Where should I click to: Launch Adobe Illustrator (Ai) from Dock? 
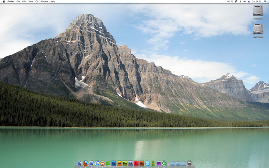119,164
